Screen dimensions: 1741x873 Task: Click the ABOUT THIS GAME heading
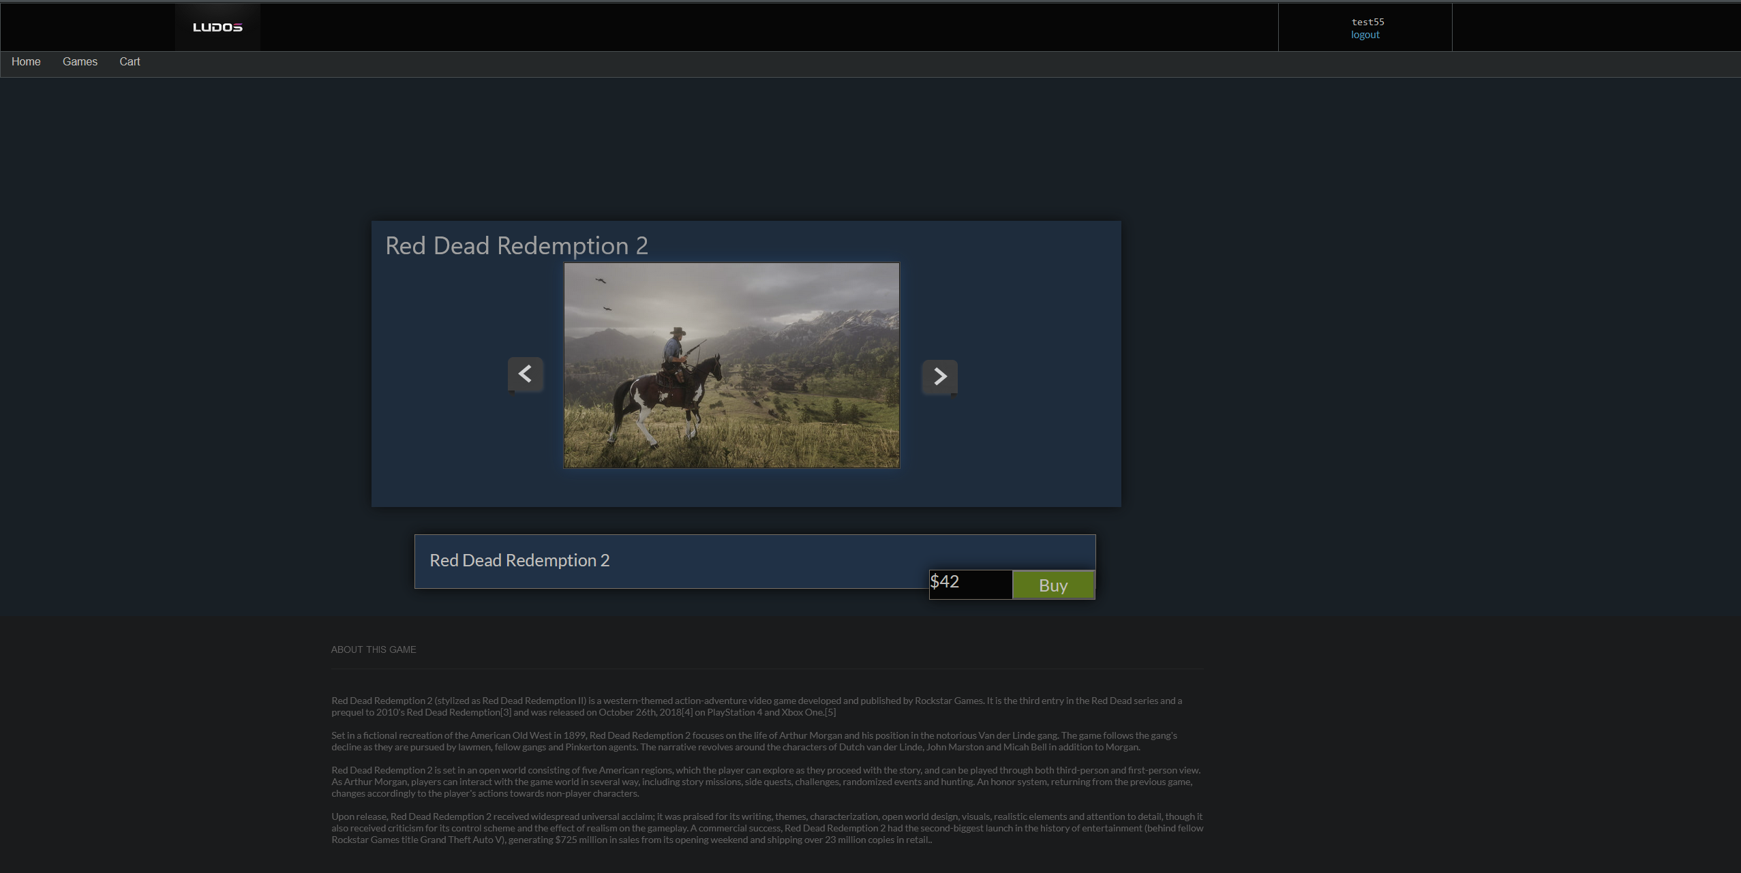374,649
